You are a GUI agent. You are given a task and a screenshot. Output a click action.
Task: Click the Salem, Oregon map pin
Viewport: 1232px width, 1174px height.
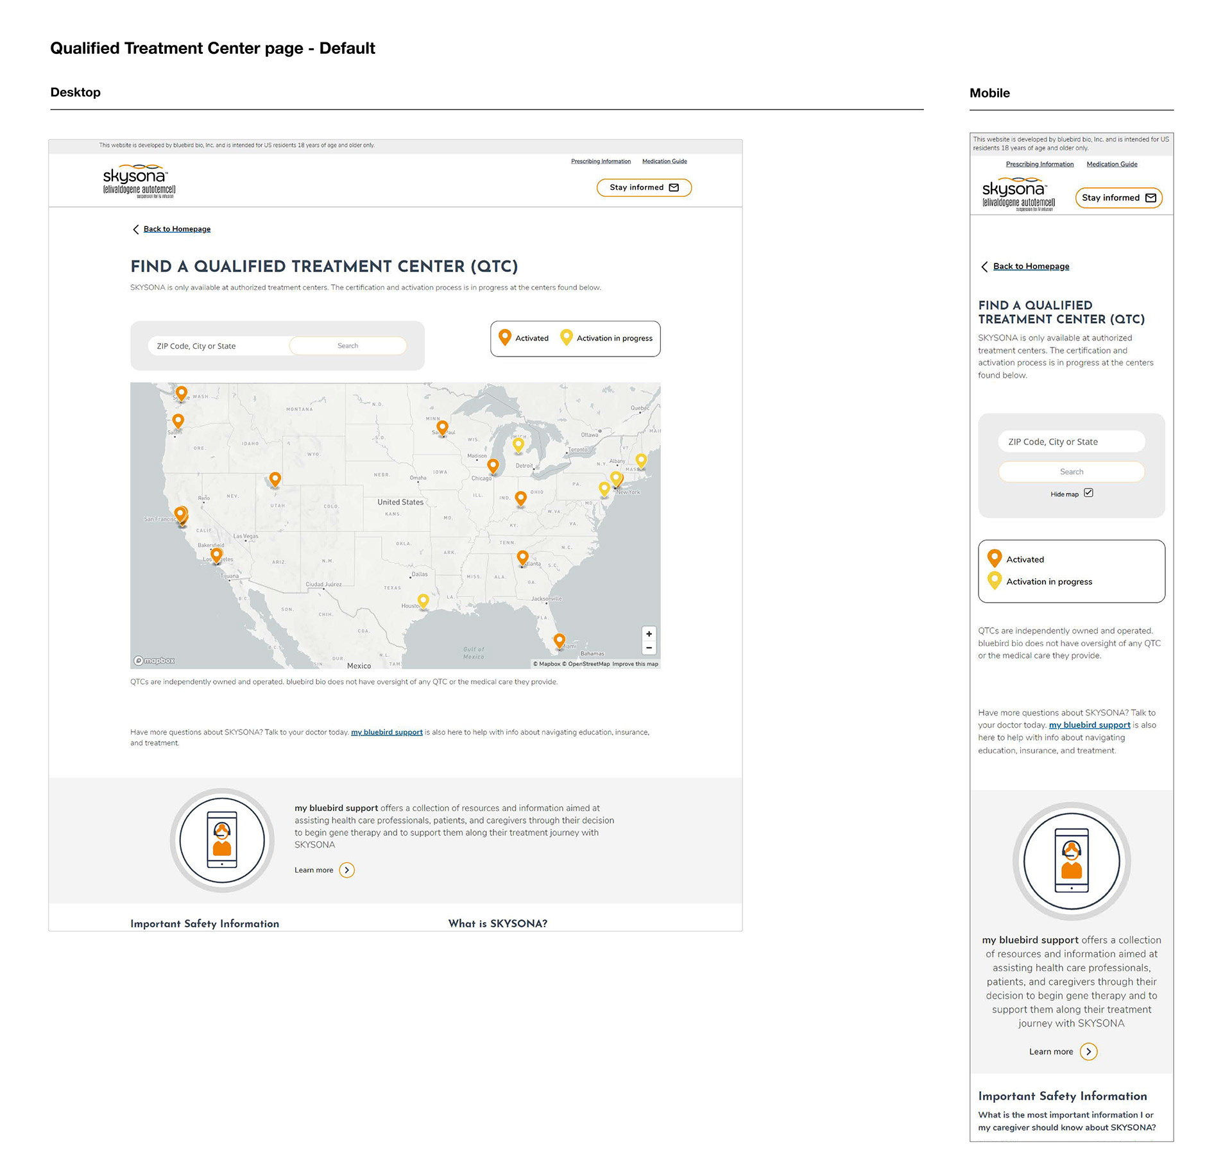pyautogui.click(x=178, y=421)
